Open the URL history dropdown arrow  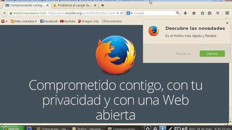click(117, 13)
